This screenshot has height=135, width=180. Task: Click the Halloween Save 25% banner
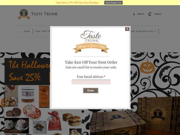coord(27,71)
